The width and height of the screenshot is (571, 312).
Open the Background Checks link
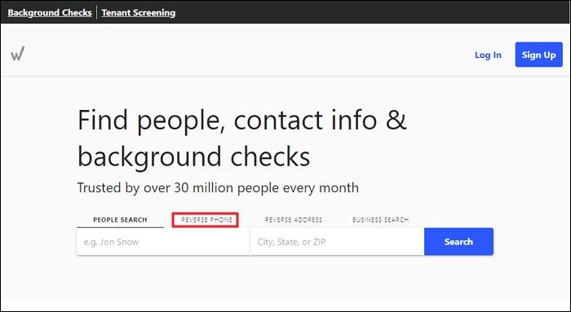[50, 12]
